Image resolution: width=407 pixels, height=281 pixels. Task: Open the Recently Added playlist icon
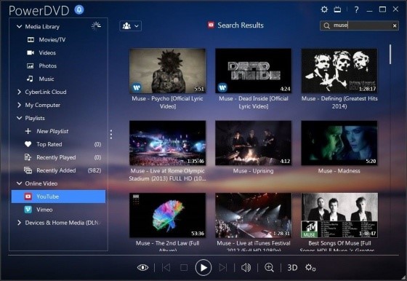point(28,170)
